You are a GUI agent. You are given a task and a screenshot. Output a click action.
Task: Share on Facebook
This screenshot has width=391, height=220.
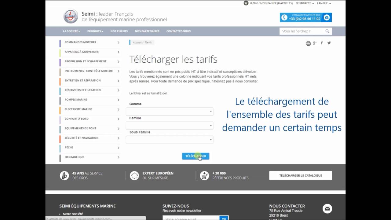(x=322, y=43)
